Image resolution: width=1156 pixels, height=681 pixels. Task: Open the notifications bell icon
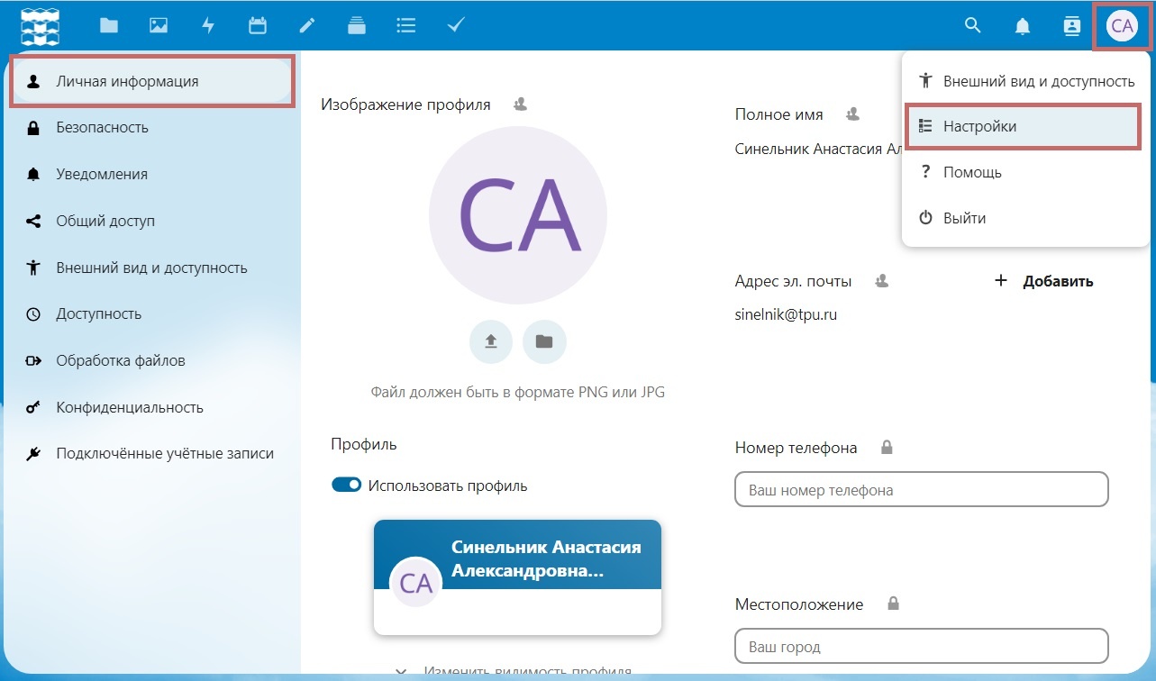[1023, 26]
